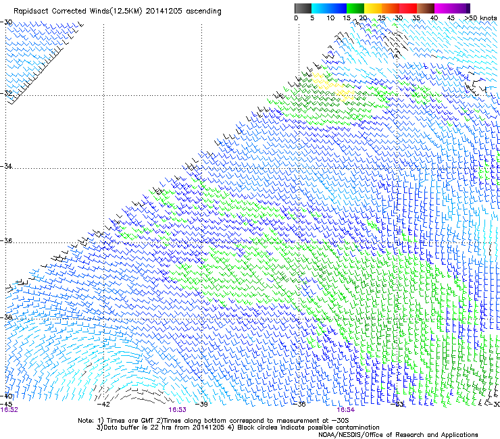Click the magenta 40-45 knots legend color
Image resolution: width=500 pixels, height=439 pixels.
coord(443,8)
